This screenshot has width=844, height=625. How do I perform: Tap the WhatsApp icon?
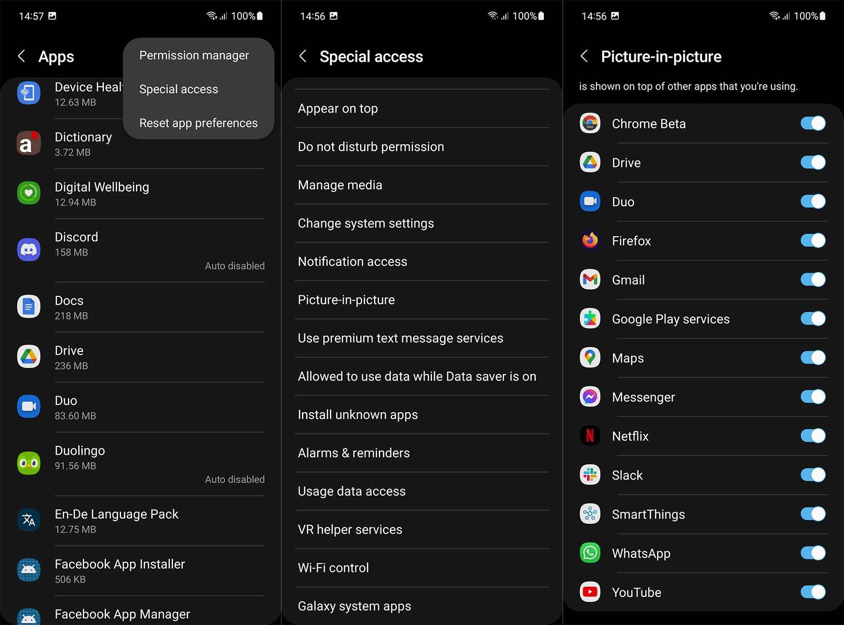pos(590,553)
